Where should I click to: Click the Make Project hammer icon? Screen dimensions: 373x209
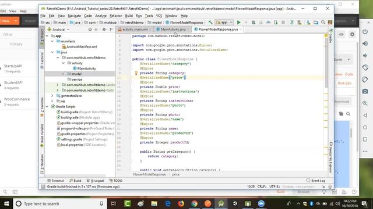point(210,23)
